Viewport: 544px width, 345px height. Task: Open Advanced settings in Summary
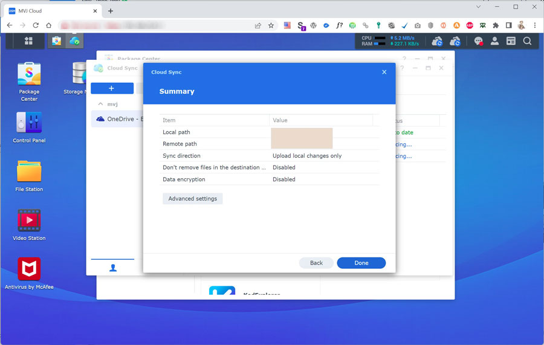193,199
